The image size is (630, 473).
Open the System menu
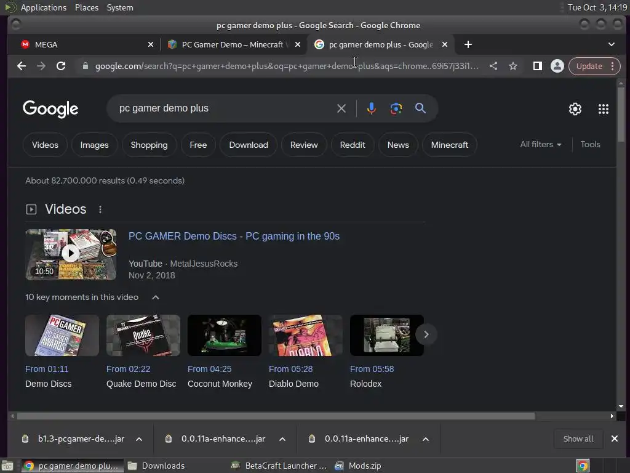tap(120, 7)
